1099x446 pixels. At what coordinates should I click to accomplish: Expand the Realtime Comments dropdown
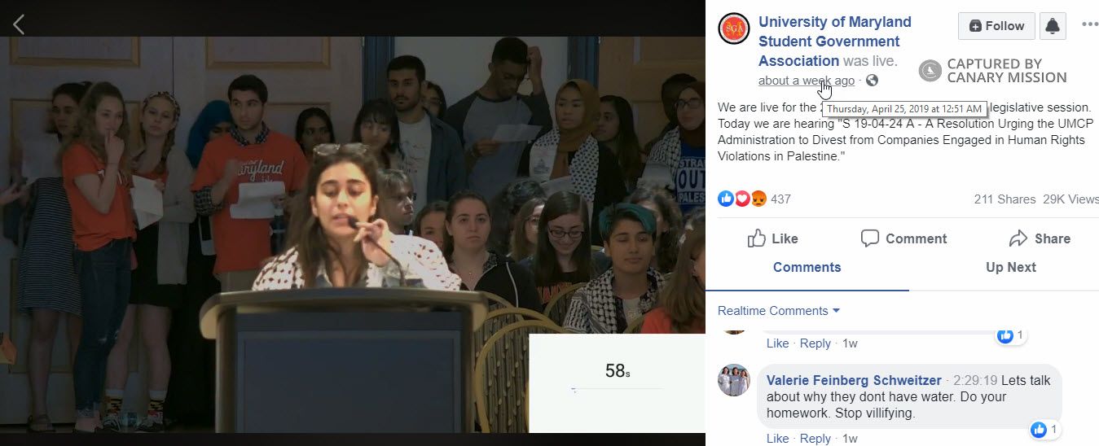pyautogui.click(x=779, y=311)
